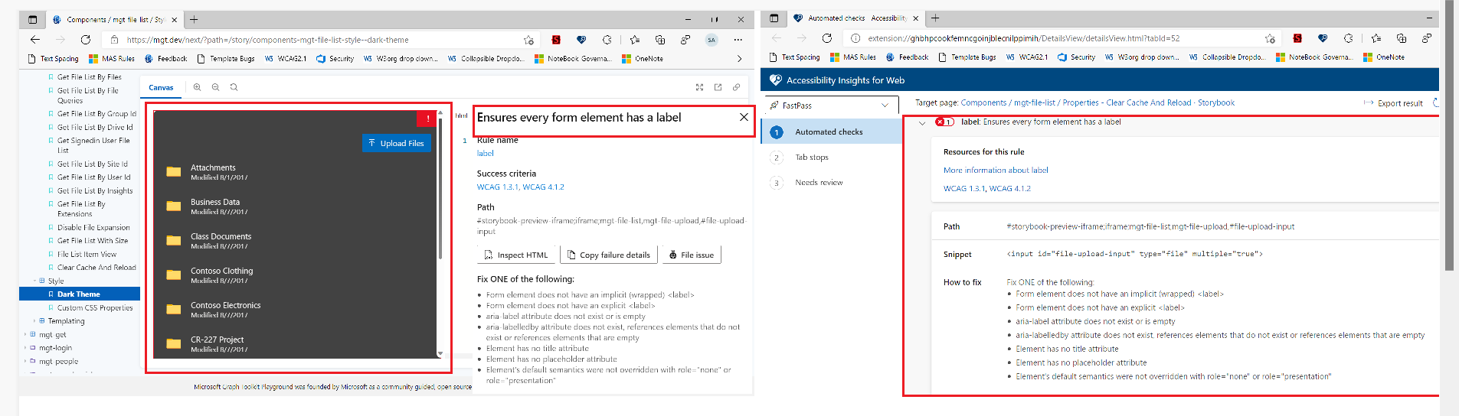Open Collections in left browser toolbar
Screen dimensions: 1459x416
coord(660,40)
